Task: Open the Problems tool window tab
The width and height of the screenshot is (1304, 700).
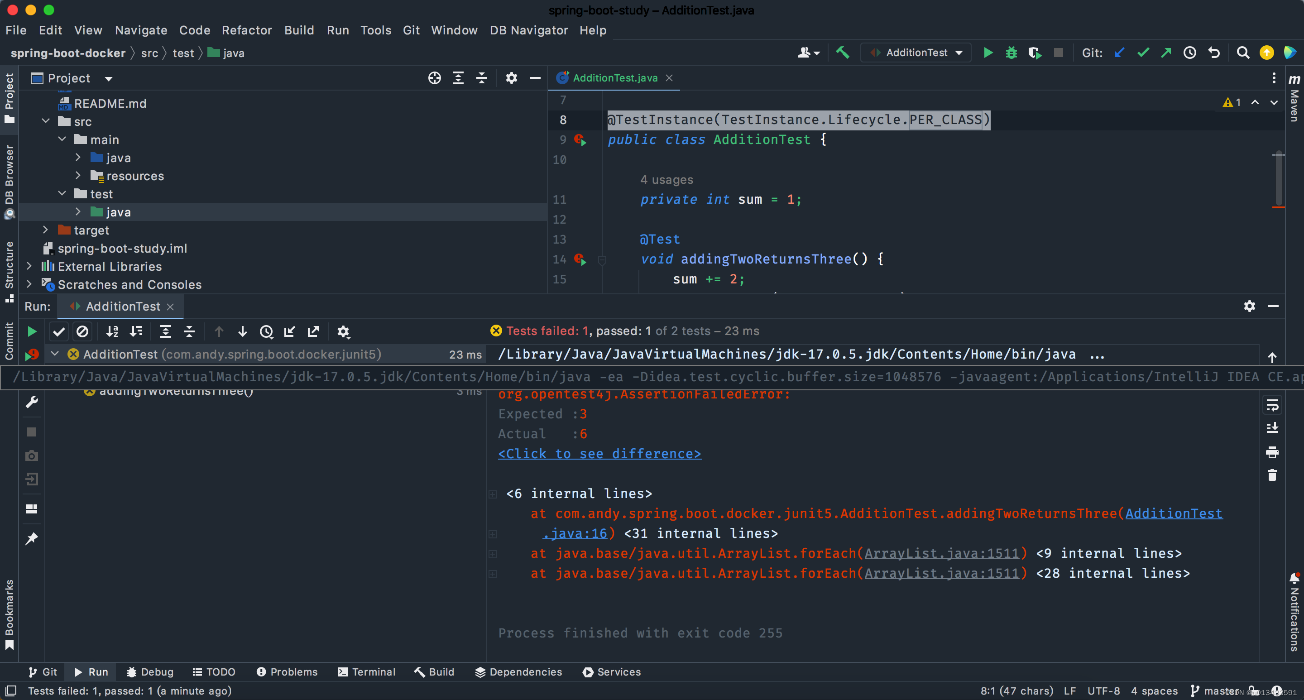Action: tap(287, 671)
